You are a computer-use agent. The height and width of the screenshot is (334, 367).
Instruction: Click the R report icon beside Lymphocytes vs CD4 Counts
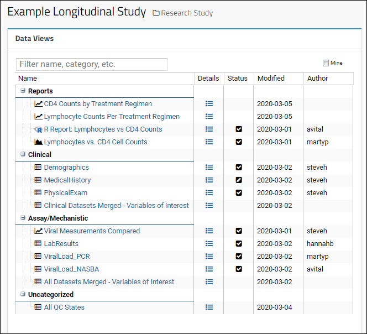(x=38, y=129)
